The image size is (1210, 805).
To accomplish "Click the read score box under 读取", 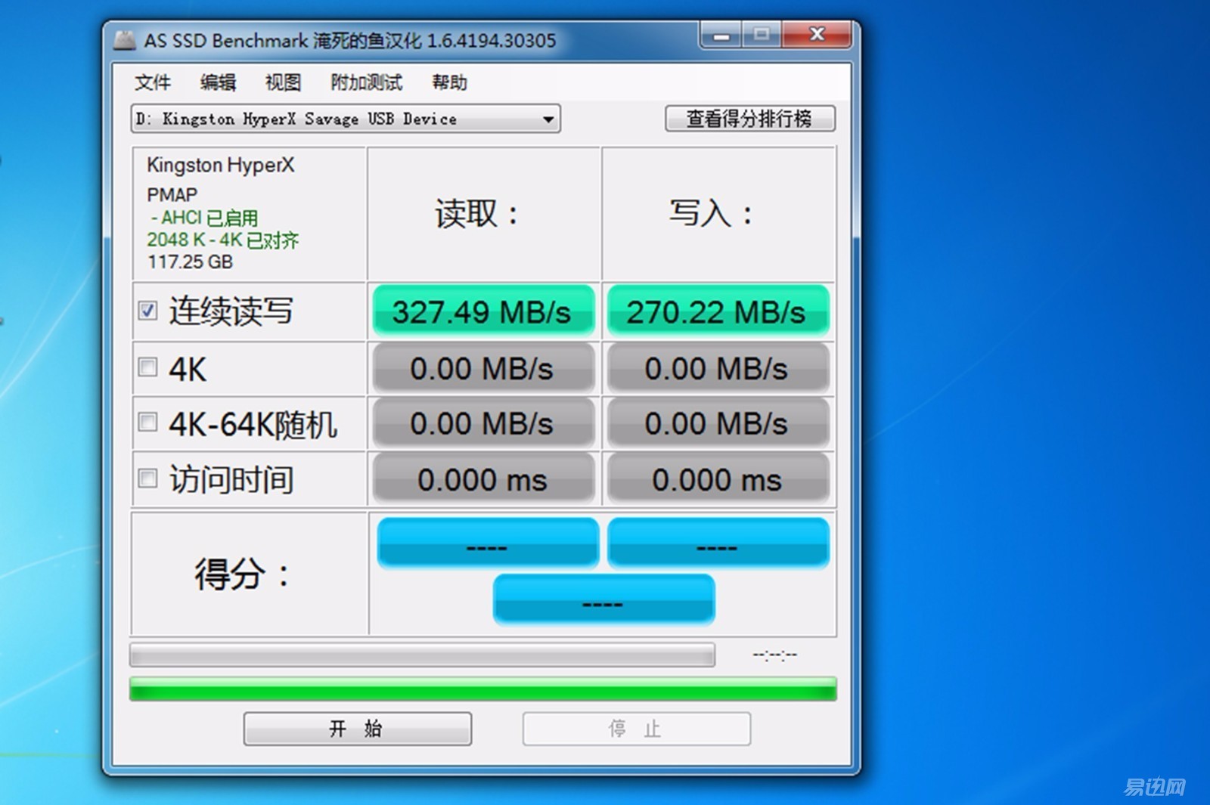I will (x=488, y=543).
